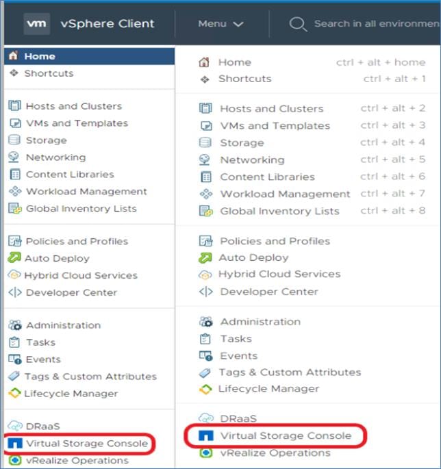Image resolution: width=441 pixels, height=469 pixels.
Task: Click Workload Management icon in sidebar
Action: [15, 191]
